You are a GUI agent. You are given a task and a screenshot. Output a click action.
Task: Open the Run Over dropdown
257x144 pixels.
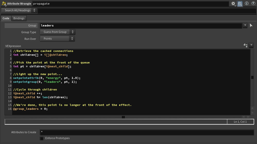[x=57, y=39]
